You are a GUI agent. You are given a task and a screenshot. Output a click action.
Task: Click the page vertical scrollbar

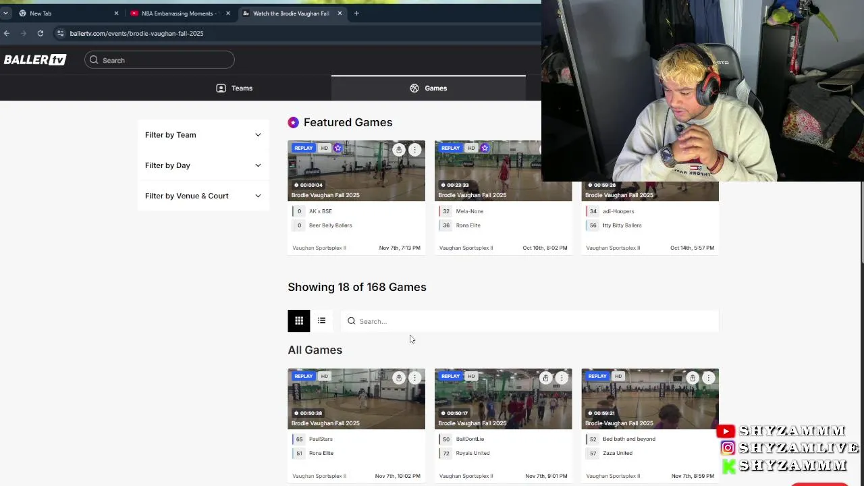861,223
